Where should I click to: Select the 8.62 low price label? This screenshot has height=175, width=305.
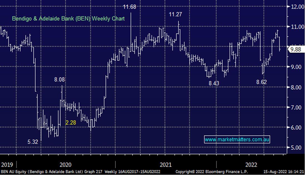[261, 82]
